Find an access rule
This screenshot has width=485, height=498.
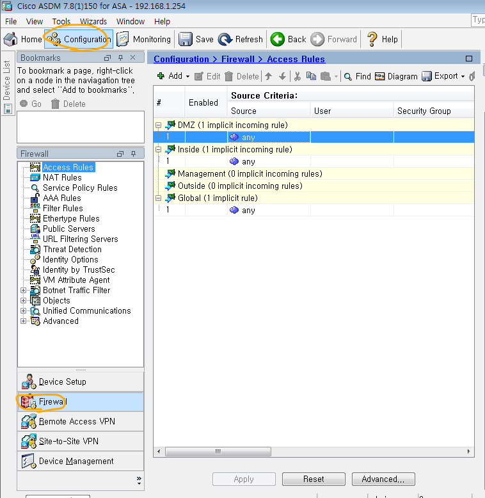click(358, 76)
